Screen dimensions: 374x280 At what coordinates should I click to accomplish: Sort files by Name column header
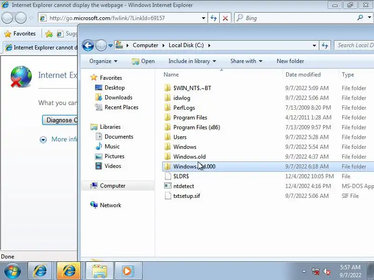171,75
